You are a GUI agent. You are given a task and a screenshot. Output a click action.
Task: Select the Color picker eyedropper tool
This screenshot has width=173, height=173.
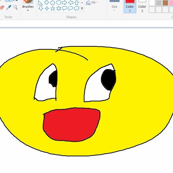(9, 7)
